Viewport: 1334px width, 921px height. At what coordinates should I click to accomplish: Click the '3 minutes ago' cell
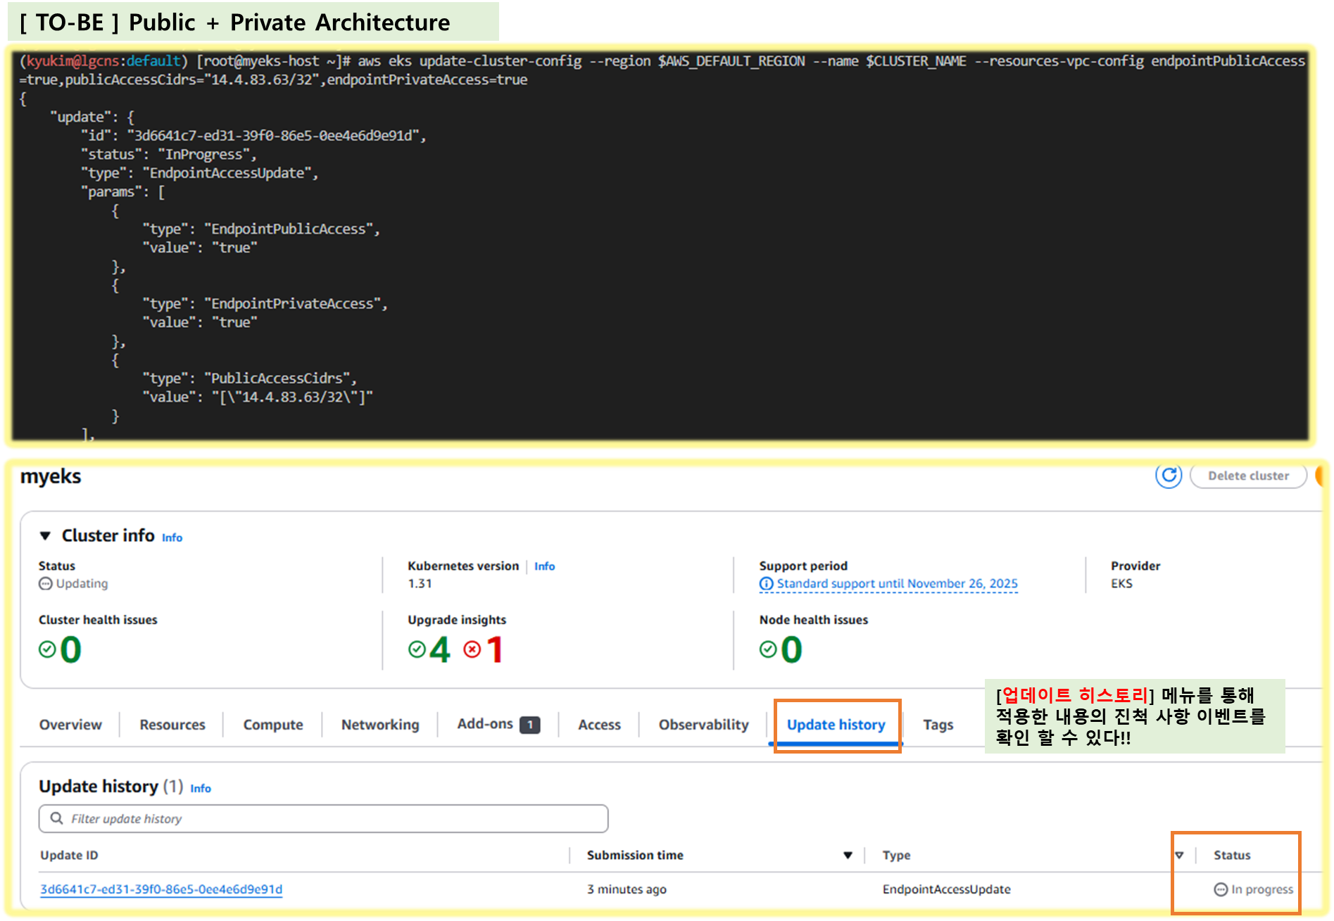coord(627,890)
